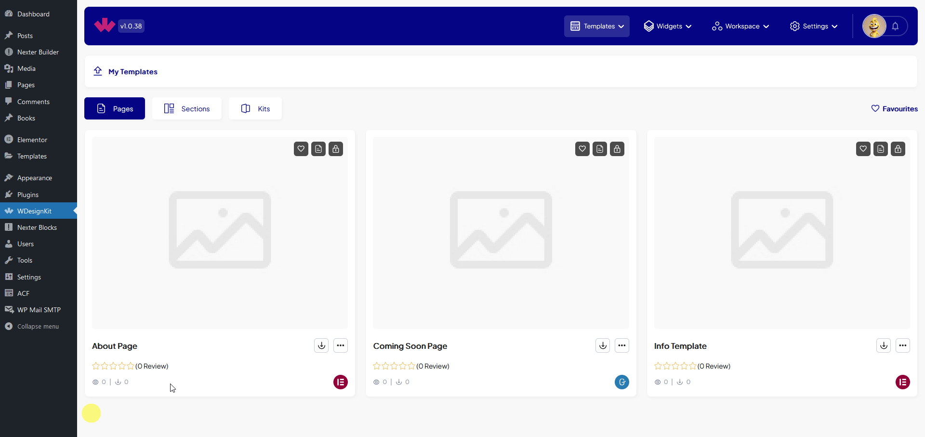Open the notification bell in the top bar
This screenshot has width=925, height=437.
click(896, 26)
